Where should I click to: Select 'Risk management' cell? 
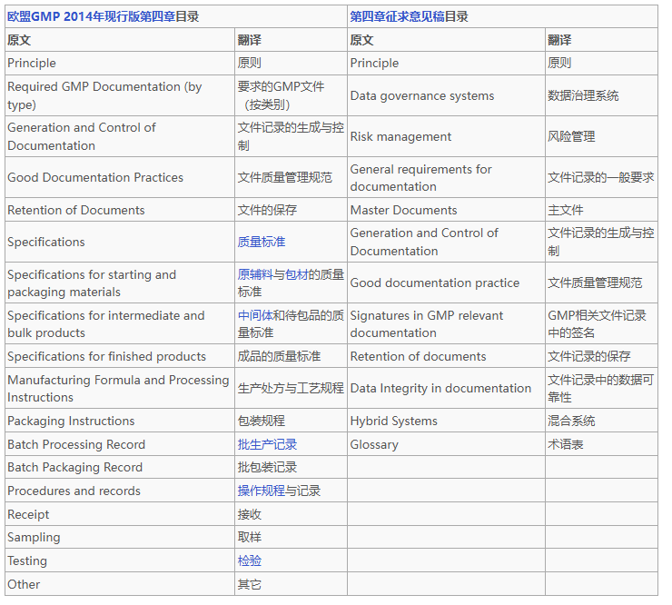(x=446, y=137)
